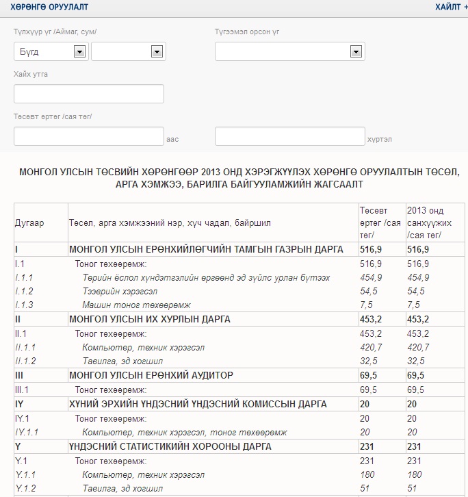Click the Тавилга, эд хогшил item in row II.1.2

pos(122,361)
